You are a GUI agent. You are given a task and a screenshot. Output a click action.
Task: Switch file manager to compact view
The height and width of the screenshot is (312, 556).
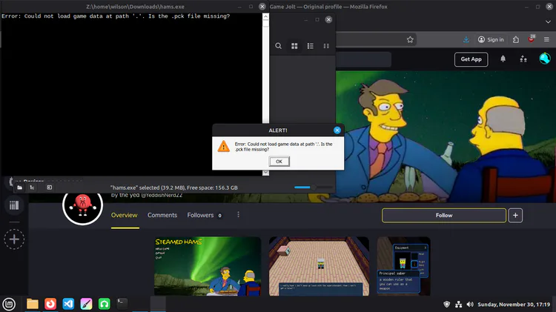coord(326,46)
